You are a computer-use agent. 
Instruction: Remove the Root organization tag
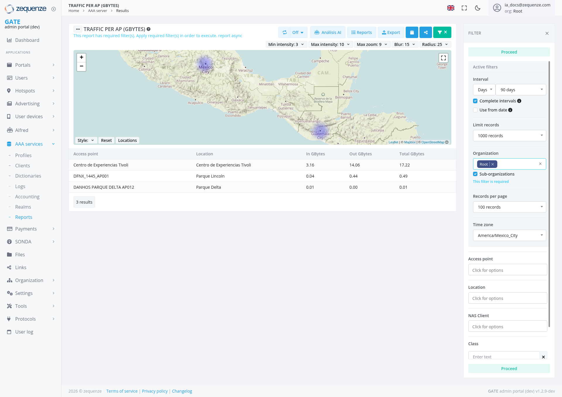[x=493, y=164]
